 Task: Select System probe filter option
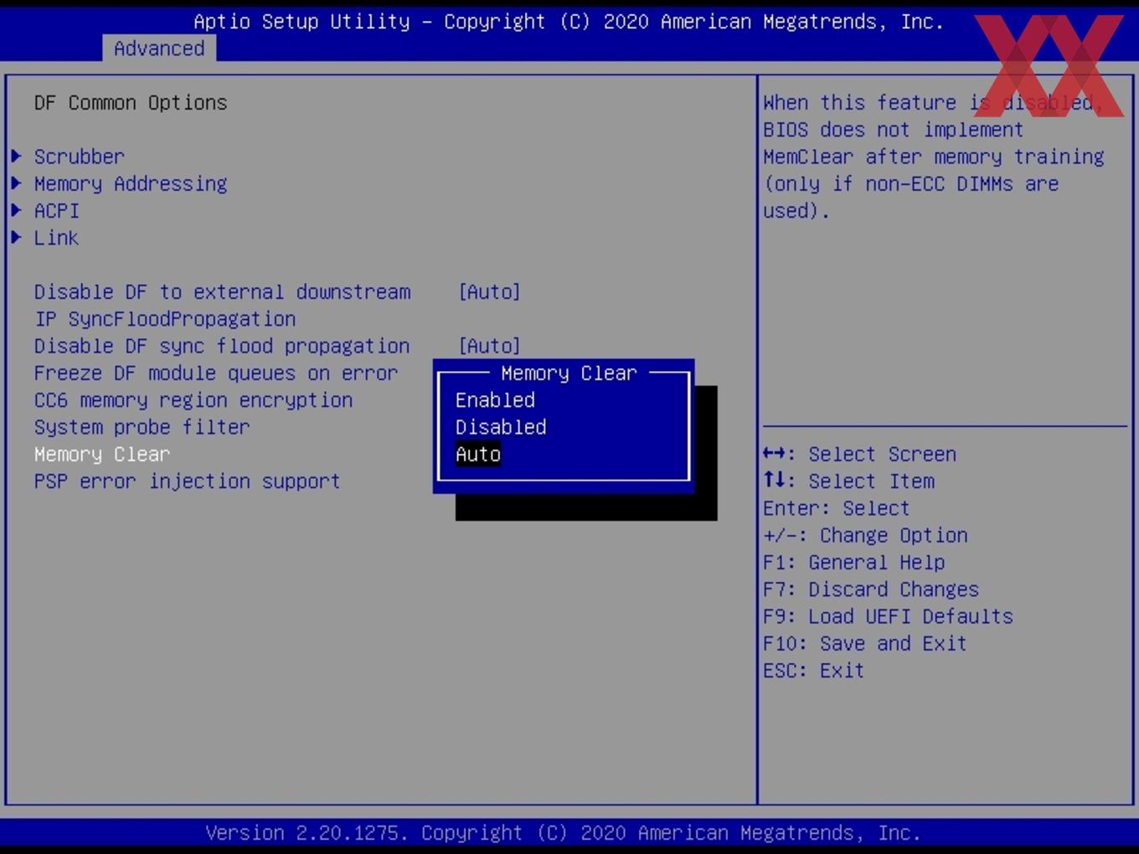click(x=142, y=427)
